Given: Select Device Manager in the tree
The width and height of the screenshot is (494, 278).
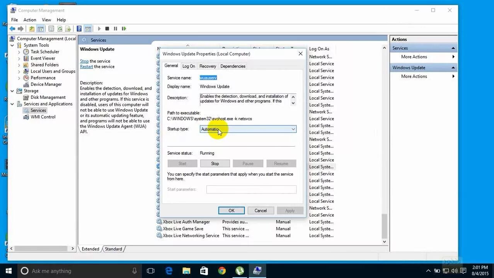Looking at the screenshot, I should tap(46, 84).
